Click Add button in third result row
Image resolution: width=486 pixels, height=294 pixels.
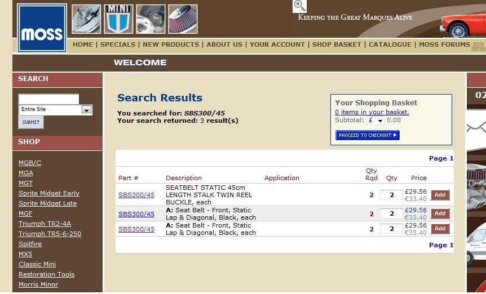(440, 229)
